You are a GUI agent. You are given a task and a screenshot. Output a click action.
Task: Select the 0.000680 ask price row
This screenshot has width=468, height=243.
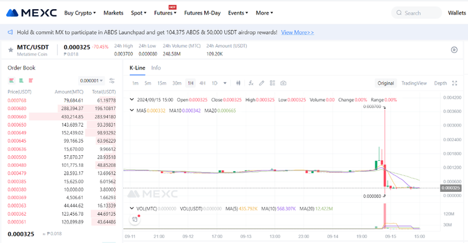click(62, 108)
